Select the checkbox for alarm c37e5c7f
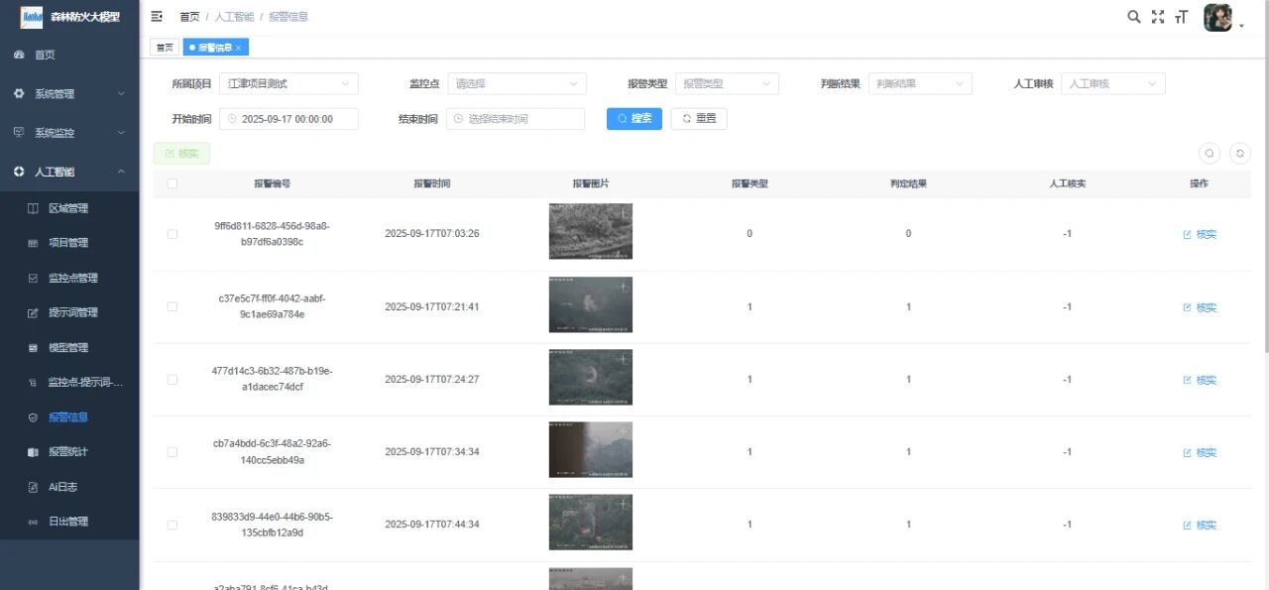 click(173, 307)
